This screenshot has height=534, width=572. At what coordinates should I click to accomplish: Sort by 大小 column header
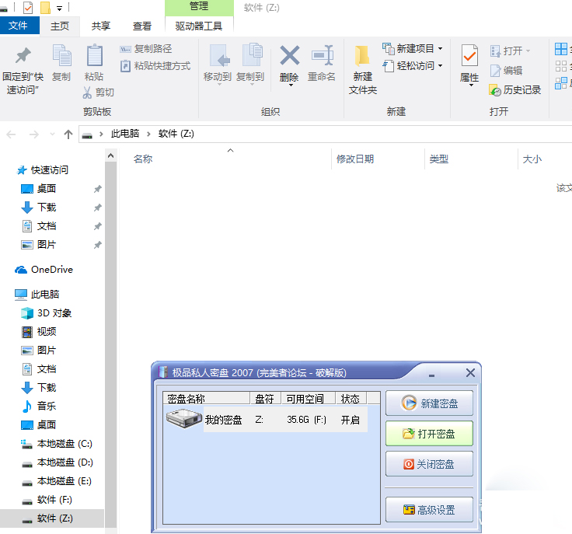tap(532, 159)
